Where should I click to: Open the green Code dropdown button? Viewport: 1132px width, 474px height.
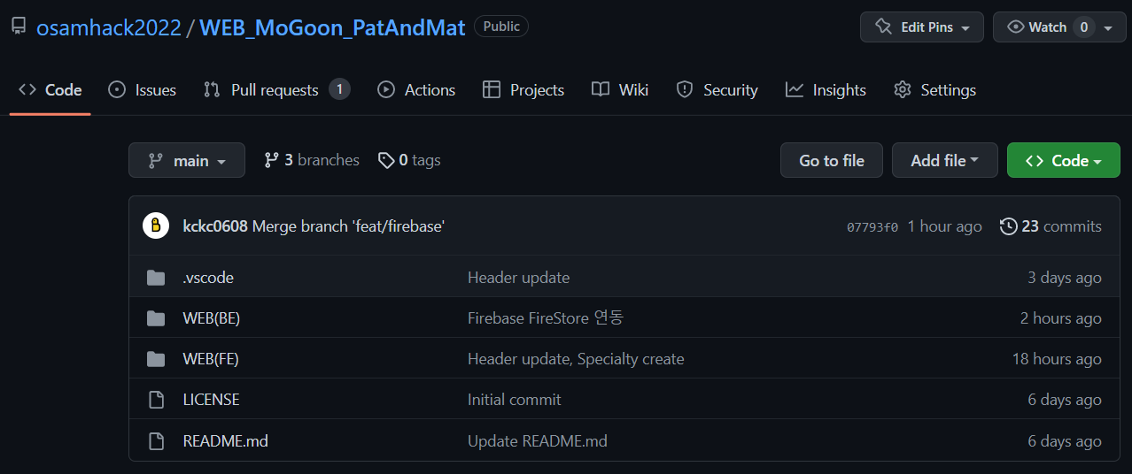1064,160
